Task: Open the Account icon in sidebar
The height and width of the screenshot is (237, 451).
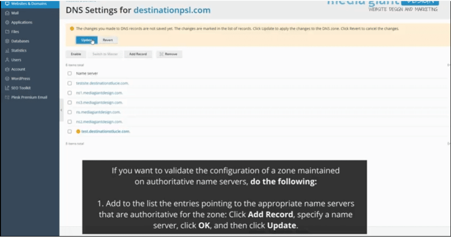Action: pyautogui.click(x=7, y=69)
